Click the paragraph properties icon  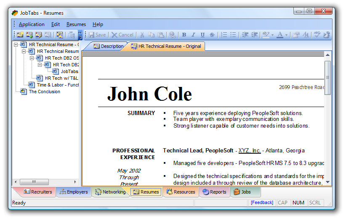pos(296,35)
